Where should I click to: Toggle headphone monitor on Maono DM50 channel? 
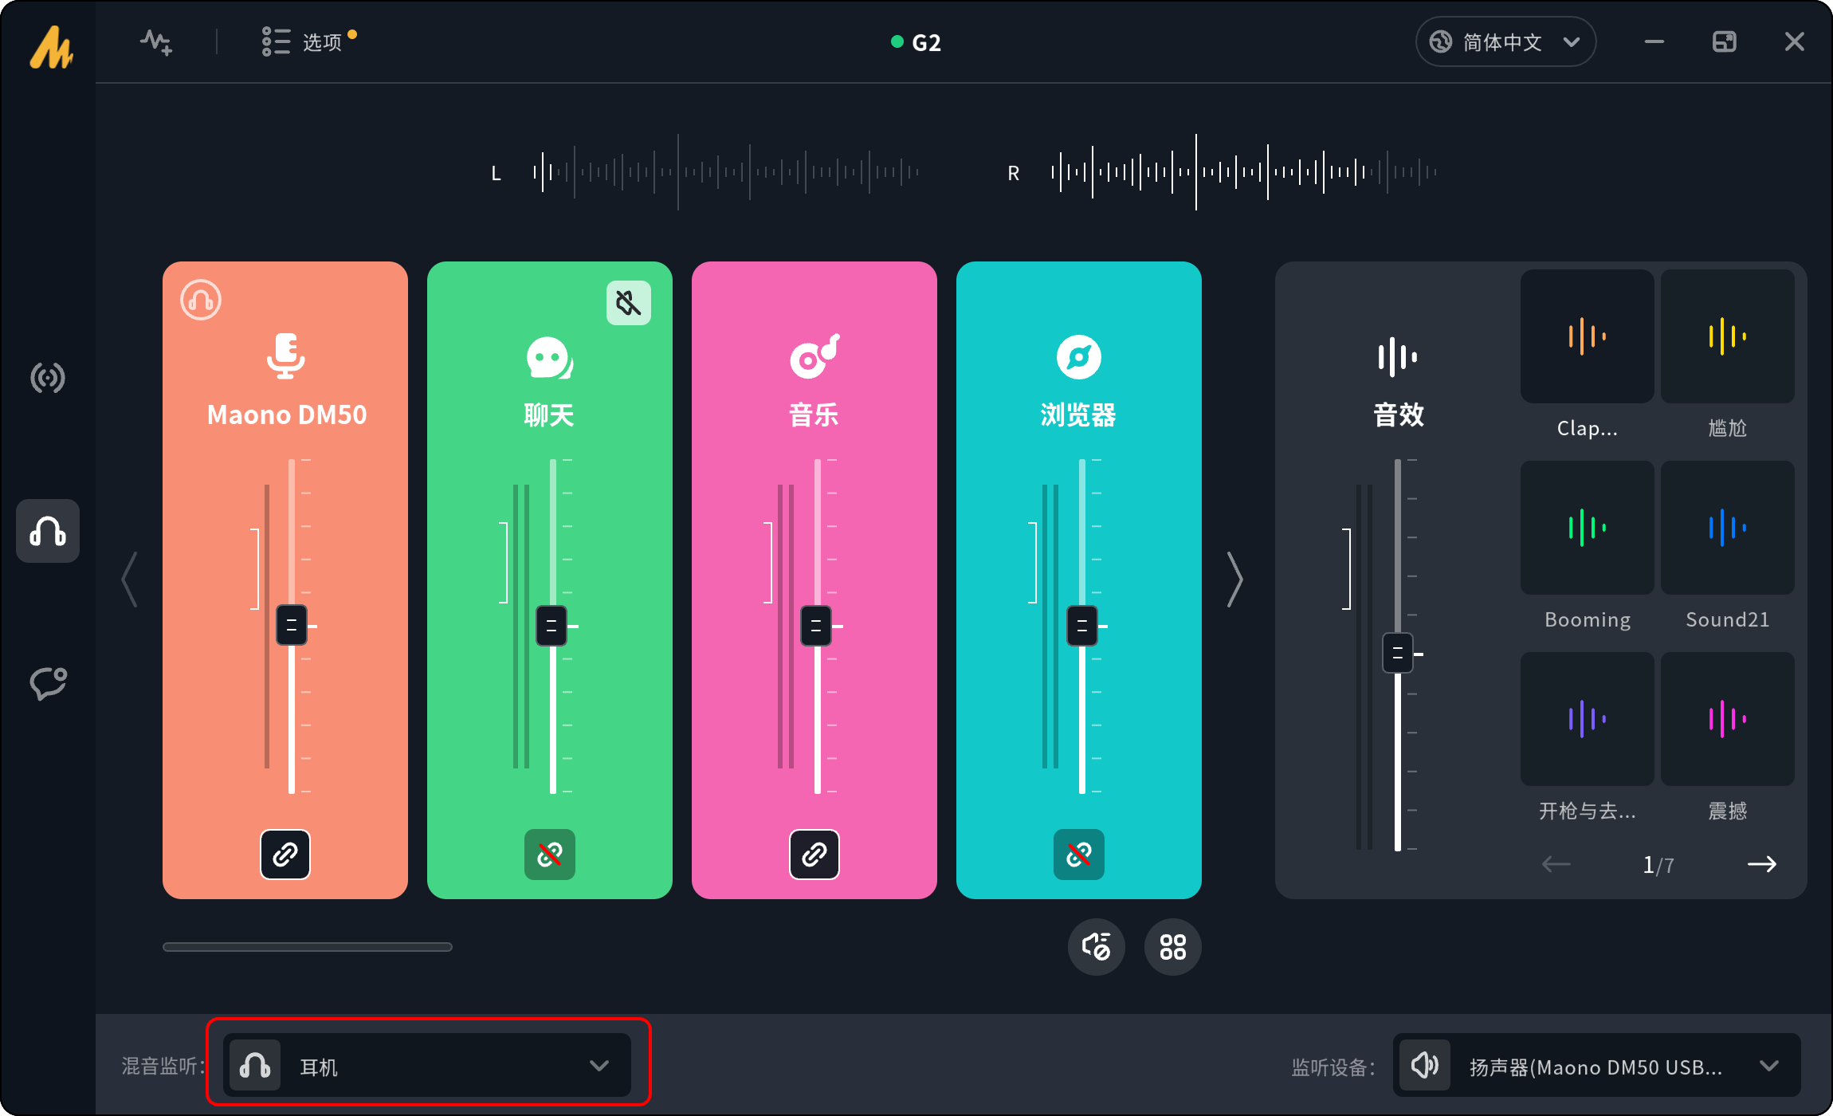201,301
